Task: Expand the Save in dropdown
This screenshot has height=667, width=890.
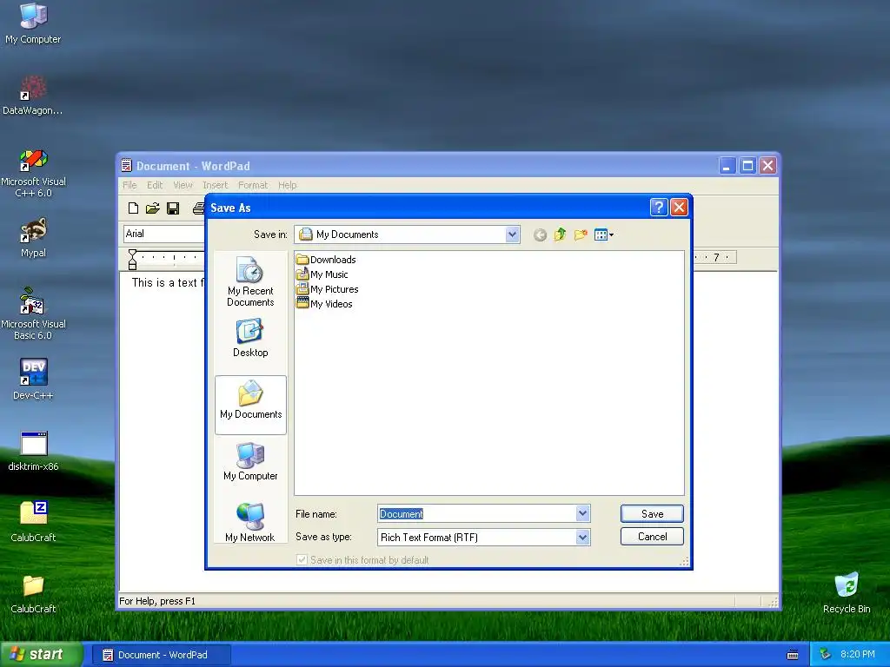Action: 512,234
